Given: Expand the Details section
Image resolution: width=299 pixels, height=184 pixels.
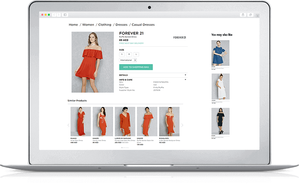Looking at the screenshot, I should 153,75.
